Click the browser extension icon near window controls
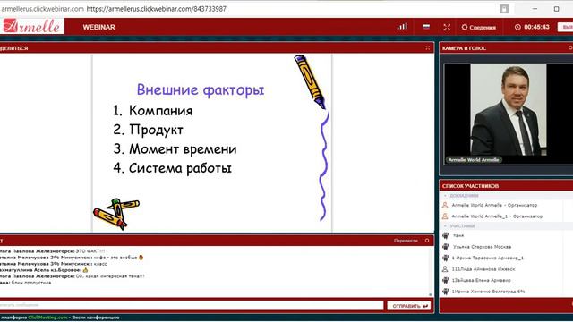Viewport: 573px width, 322px height. click(x=504, y=9)
